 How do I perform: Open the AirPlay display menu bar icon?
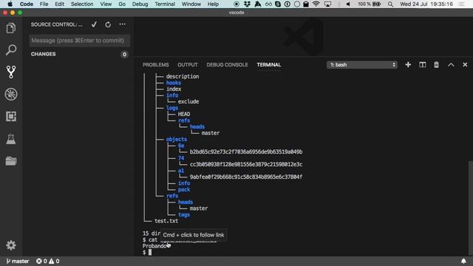[x=327, y=4]
